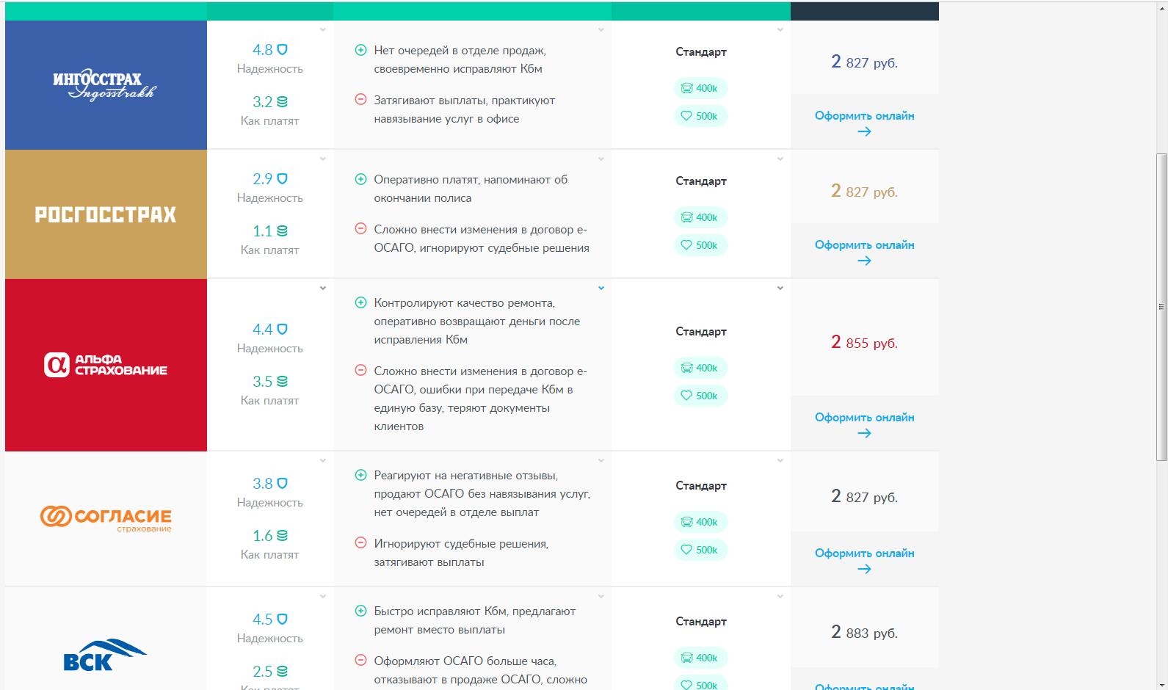Open 'Оформить онлайн' for Ingosstrakh
This screenshot has height=690, width=1168.
(x=865, y=123)
